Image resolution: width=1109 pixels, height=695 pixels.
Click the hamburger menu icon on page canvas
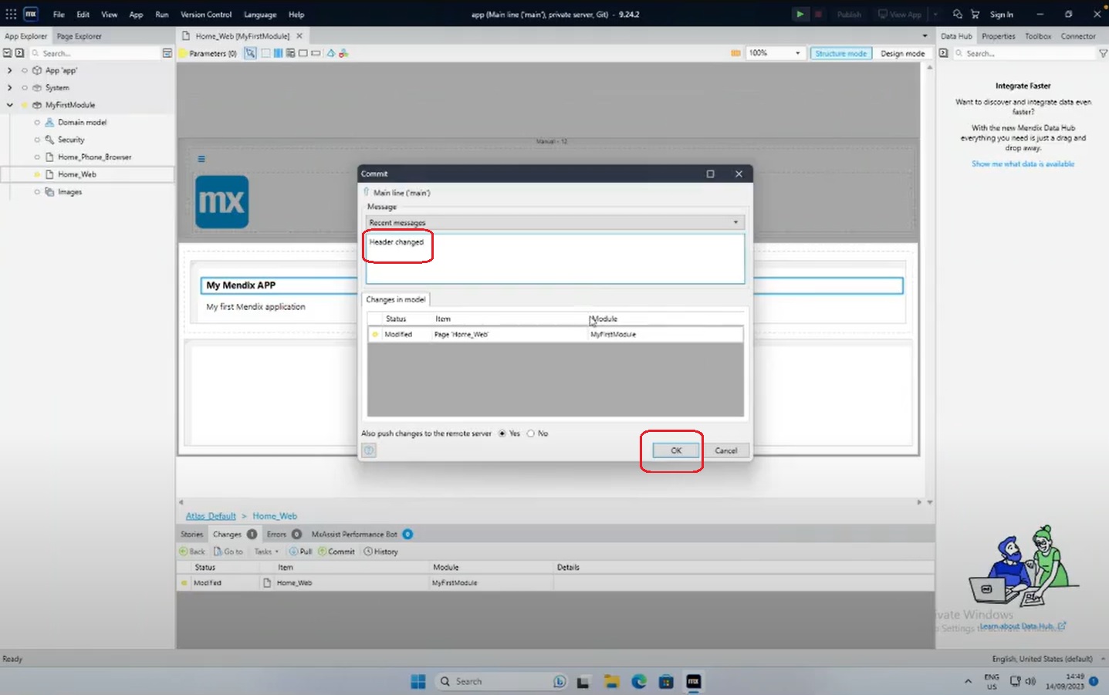[201, 159]
